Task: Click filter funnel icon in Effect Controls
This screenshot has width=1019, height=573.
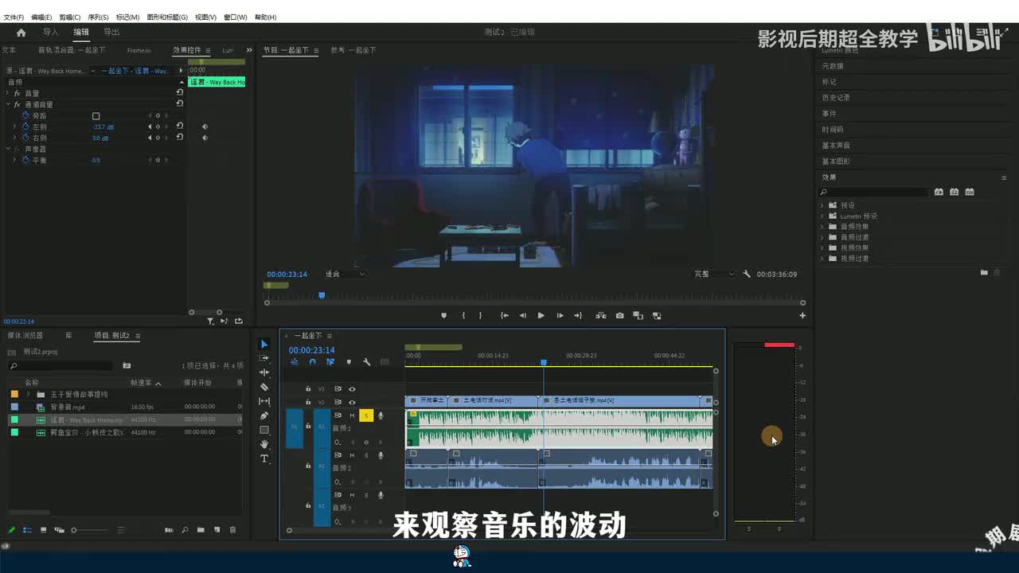Action: [x=210, y=321]
